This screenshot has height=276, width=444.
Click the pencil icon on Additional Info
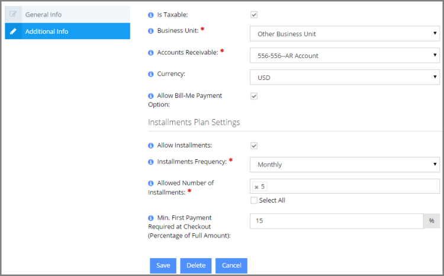(13, 31)
